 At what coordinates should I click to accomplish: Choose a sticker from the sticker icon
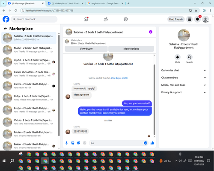79,143
